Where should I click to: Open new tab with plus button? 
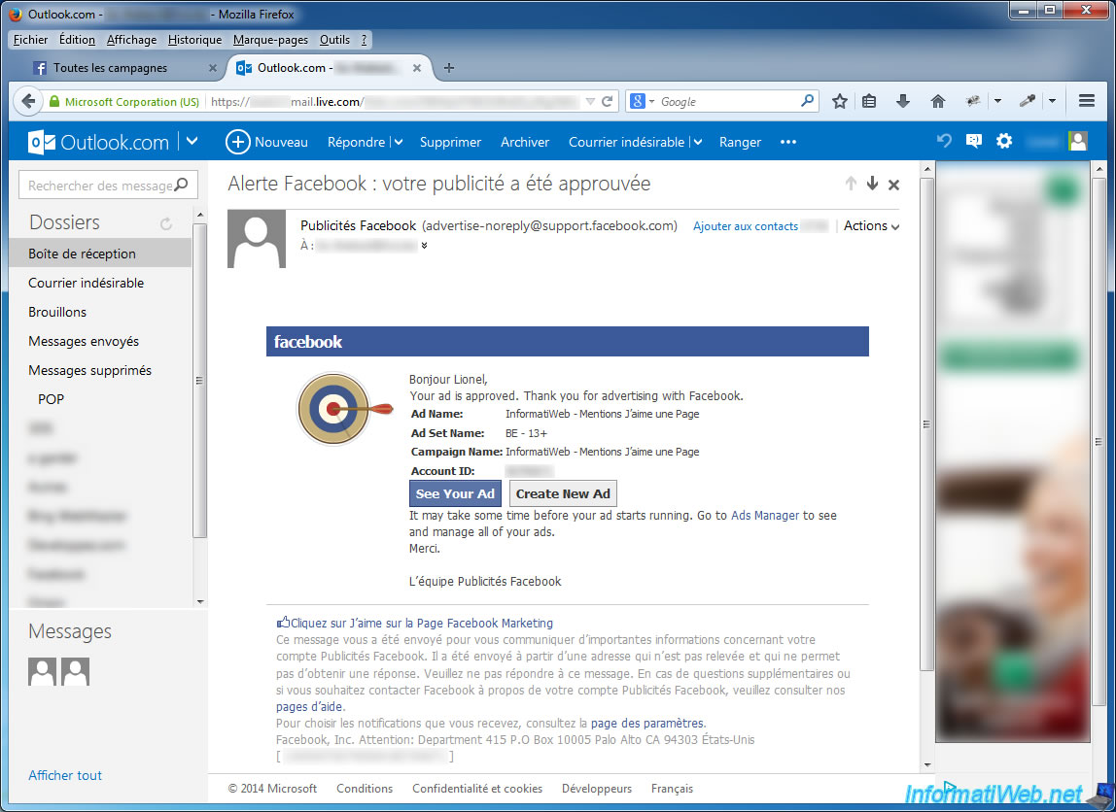448,68
